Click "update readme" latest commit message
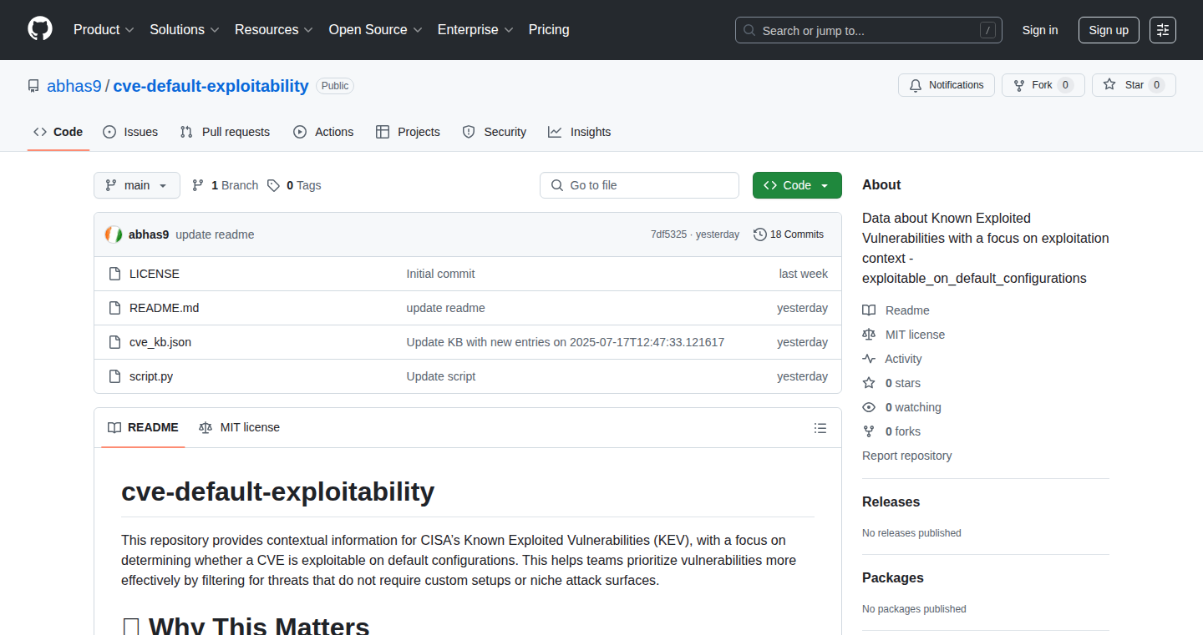1203x635 pixels. coord(215,234)
